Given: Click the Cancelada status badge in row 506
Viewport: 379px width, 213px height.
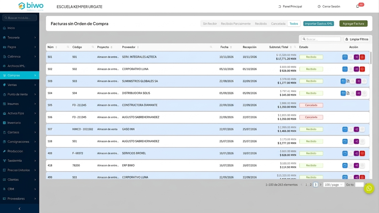Looking at the screenshot, I should coord(311,117).
